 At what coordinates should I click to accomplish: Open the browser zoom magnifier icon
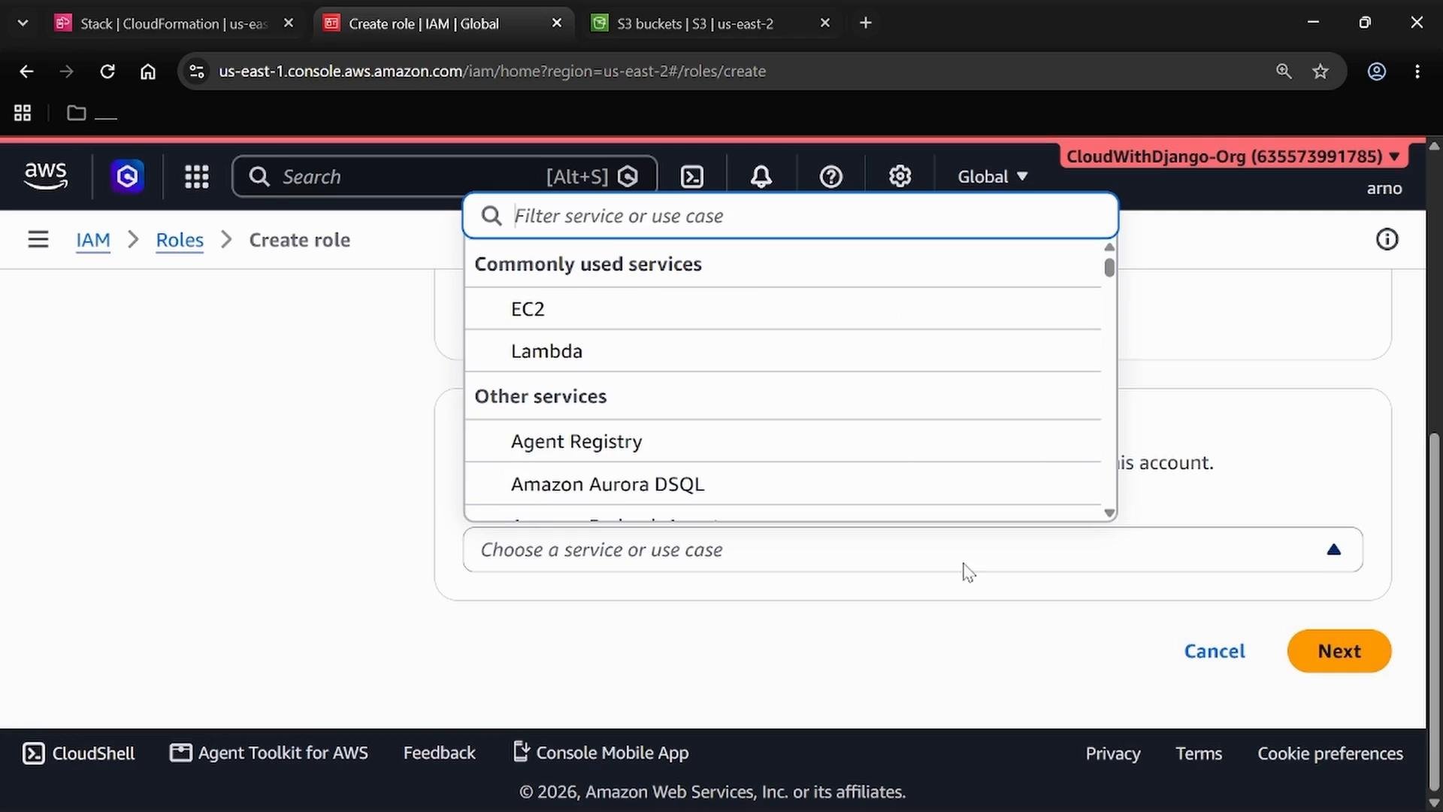[1284, 71]
